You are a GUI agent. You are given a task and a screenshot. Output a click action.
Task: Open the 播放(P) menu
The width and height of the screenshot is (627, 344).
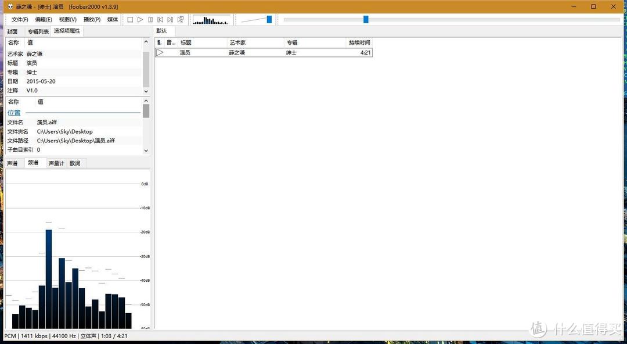[x=92, y=19]
